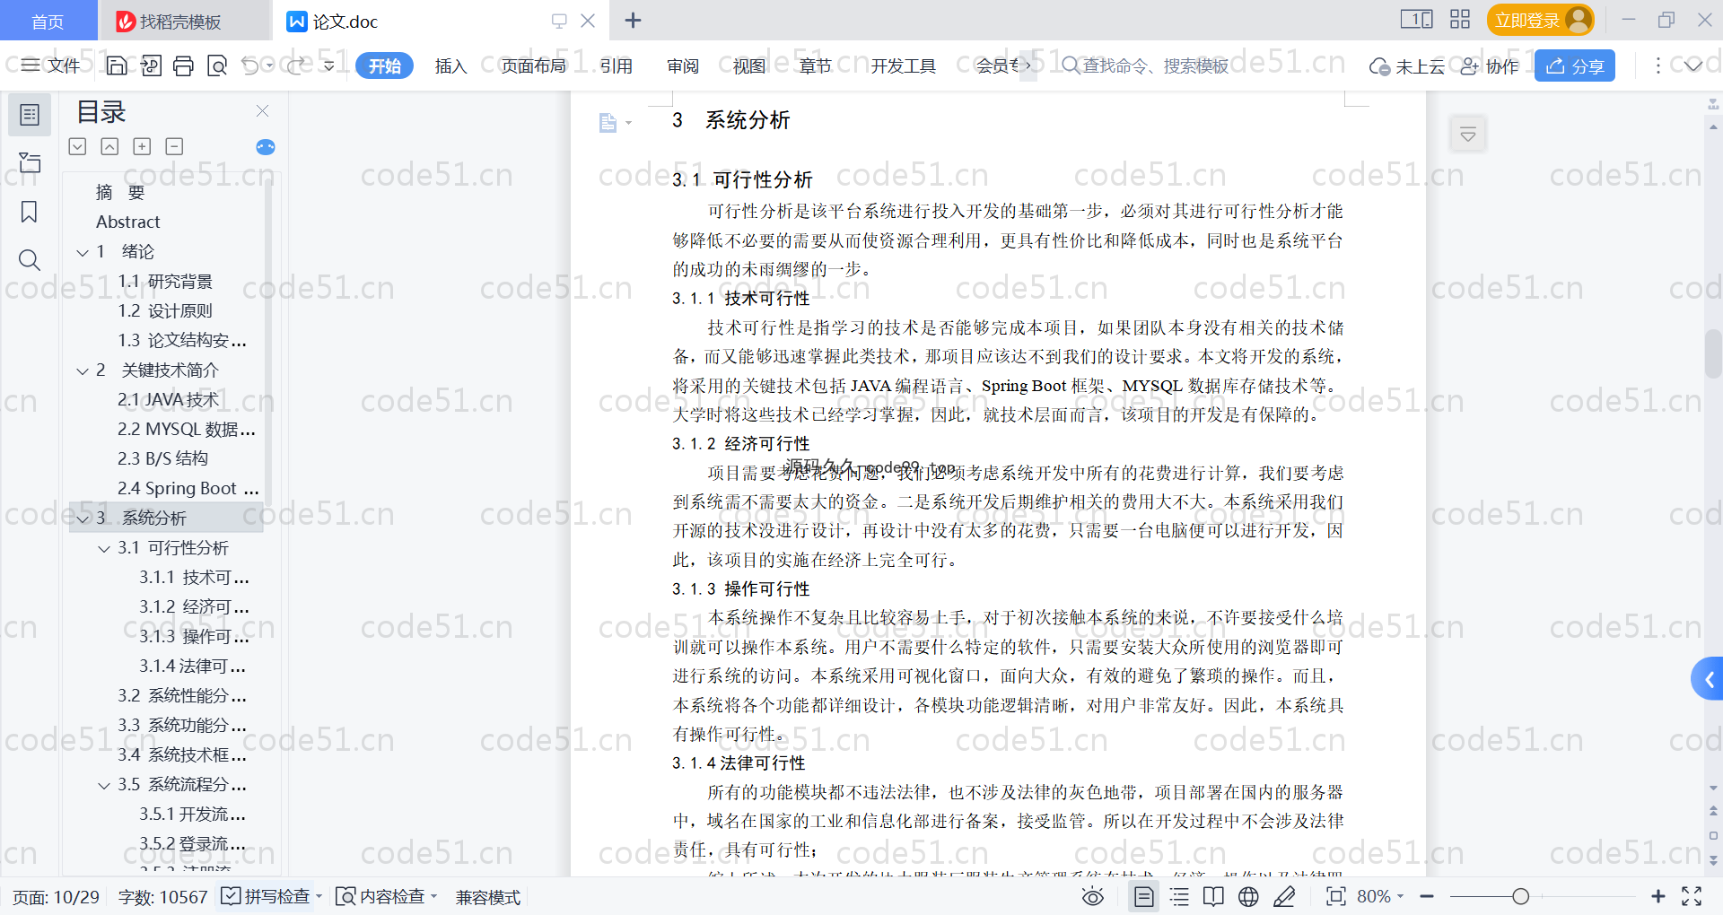Click the window layout icon at top right
This screenshot has height=915, width=1723.
click(1416, 20)
